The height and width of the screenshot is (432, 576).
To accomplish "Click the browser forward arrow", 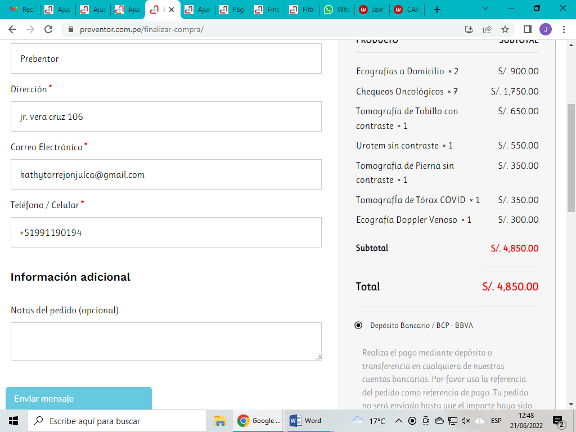I will click(x=30, y=29).
